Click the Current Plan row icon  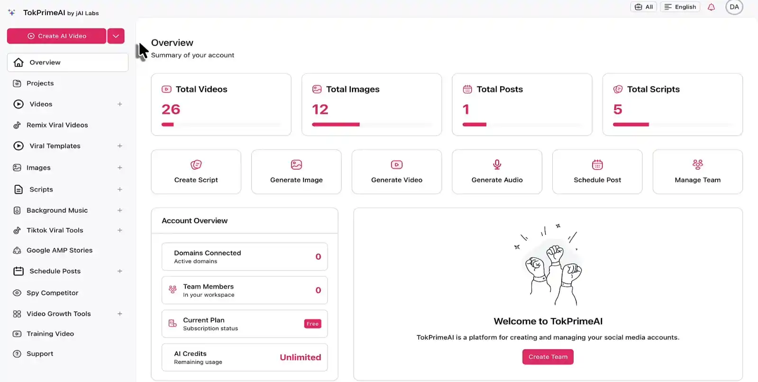pos(173,323)
